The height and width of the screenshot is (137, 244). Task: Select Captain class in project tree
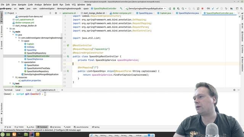30,44
